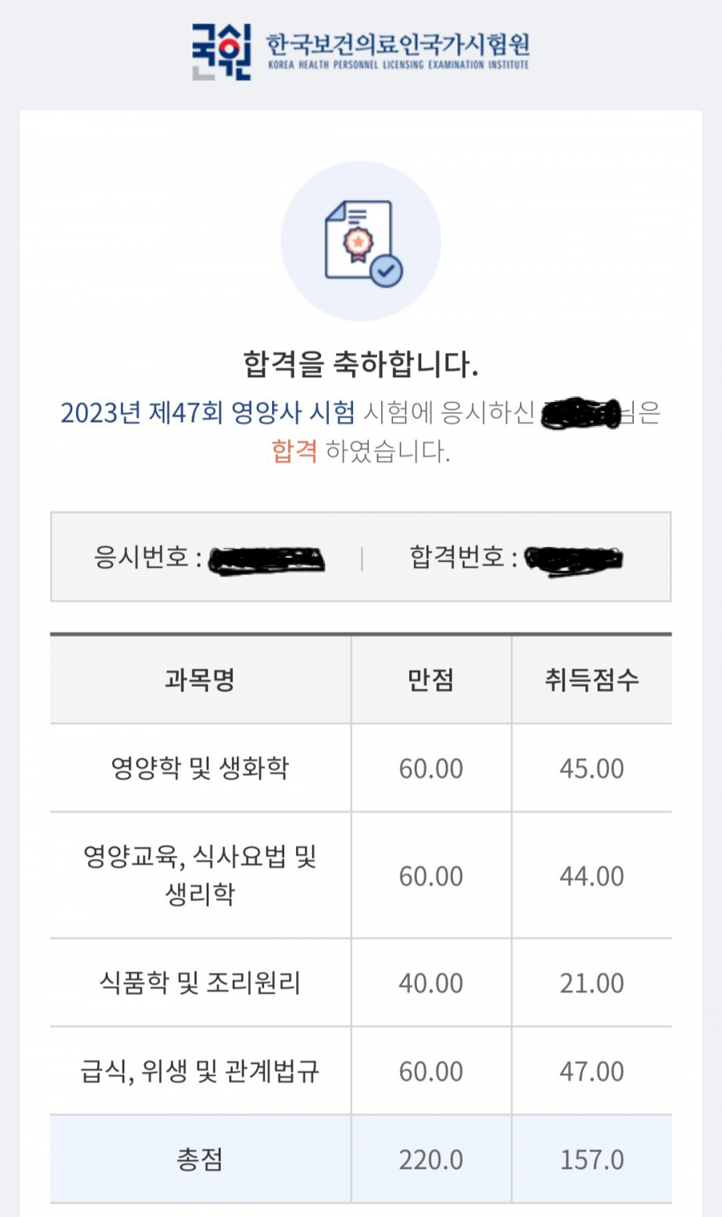Image resolution: width=722 pixels, height=1217 pixels.
Task: Click the 취득점수 column header
Action: pyautogui.click(x=592, y=680)
